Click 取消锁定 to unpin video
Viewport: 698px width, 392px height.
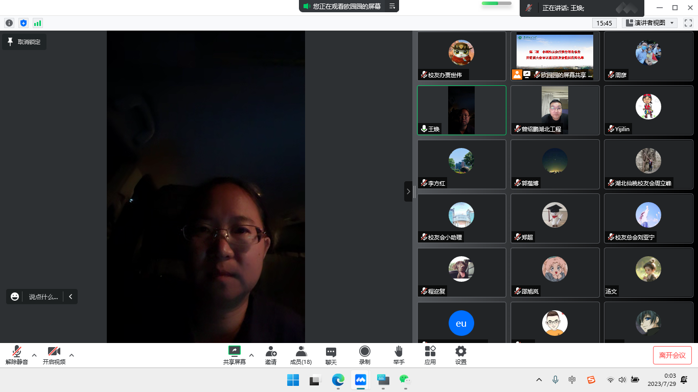[24, 42]
